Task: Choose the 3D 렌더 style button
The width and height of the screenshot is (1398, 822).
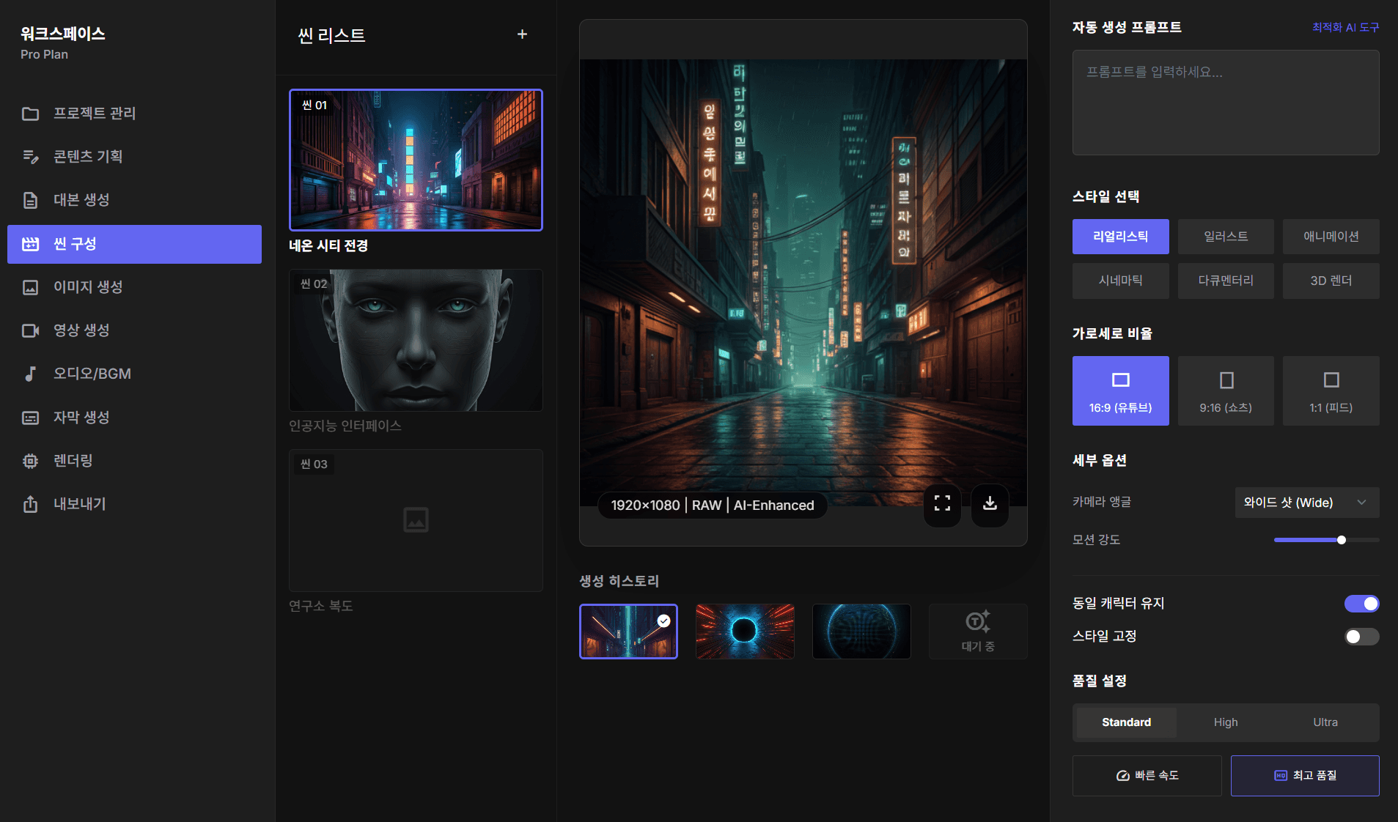Action: (1331, 281)
